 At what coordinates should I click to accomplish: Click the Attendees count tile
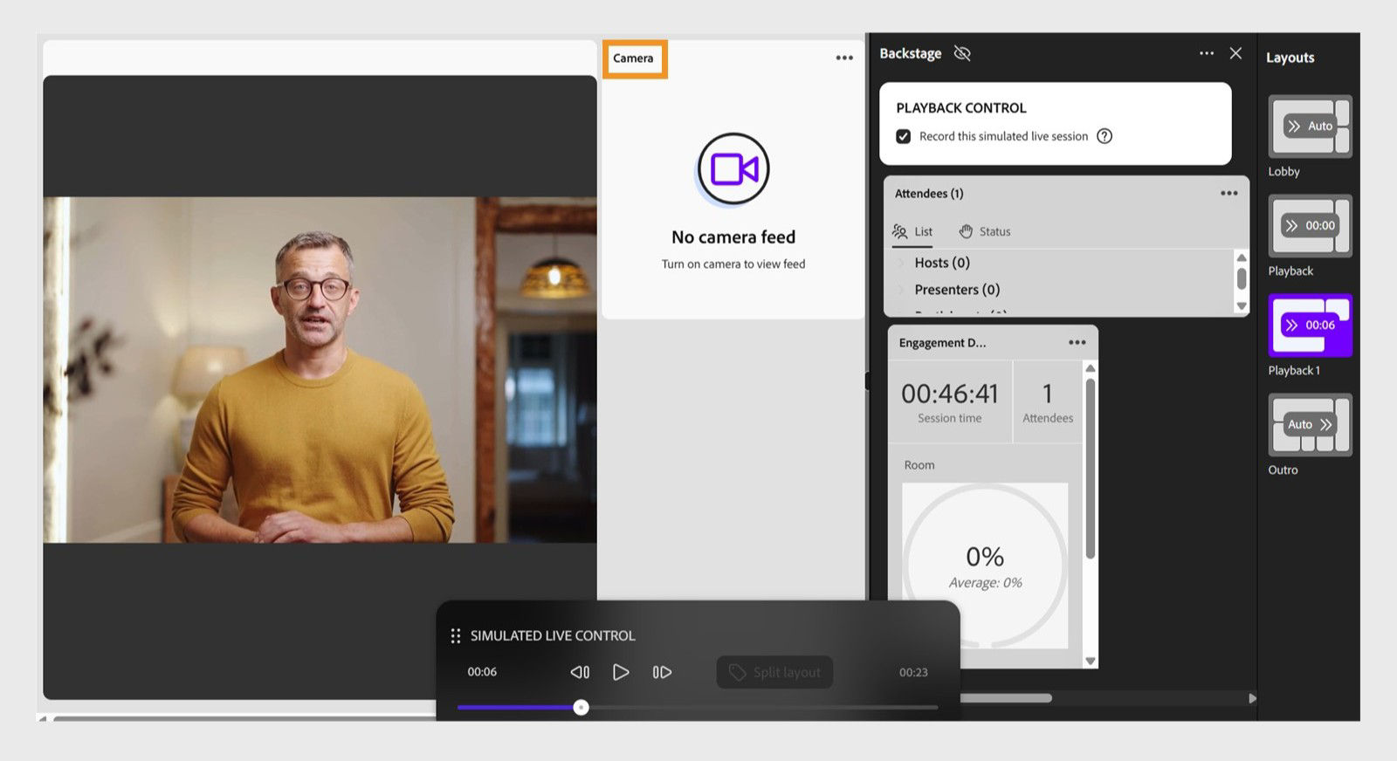point(1048,402)
